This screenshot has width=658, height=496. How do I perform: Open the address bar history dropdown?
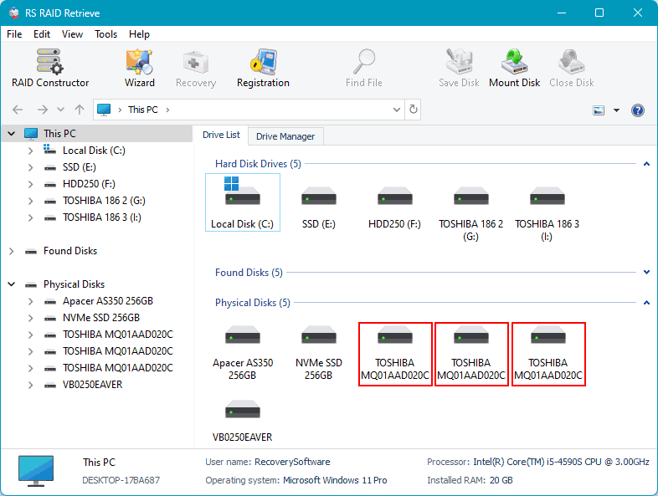coord(396,110)
